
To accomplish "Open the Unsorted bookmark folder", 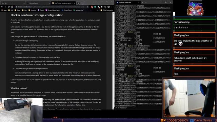I will tap(32, 10).
